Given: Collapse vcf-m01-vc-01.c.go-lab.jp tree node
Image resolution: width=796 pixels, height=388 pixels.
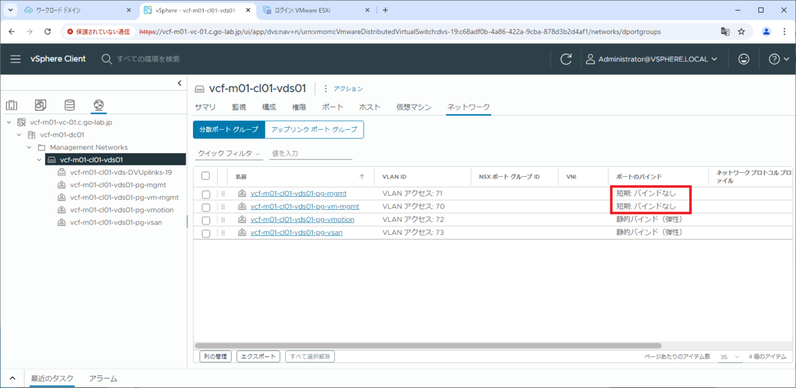Looking at the screenshot, I should 9,122.
